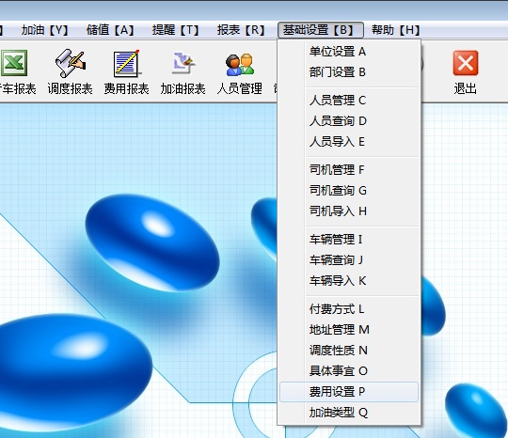Open the 调度报表 dispatch report icon
508x438 pixels.
tap(71, 63)
